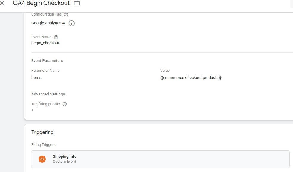Open the Configuration Tag help icon
Image resolution: width=293 pixels, height=172 pixels.
coord(66,14)
